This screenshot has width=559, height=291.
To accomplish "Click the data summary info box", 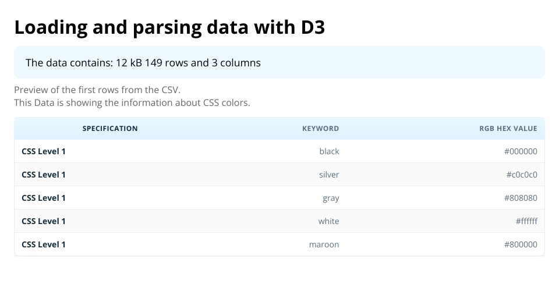I will point(279,62).
